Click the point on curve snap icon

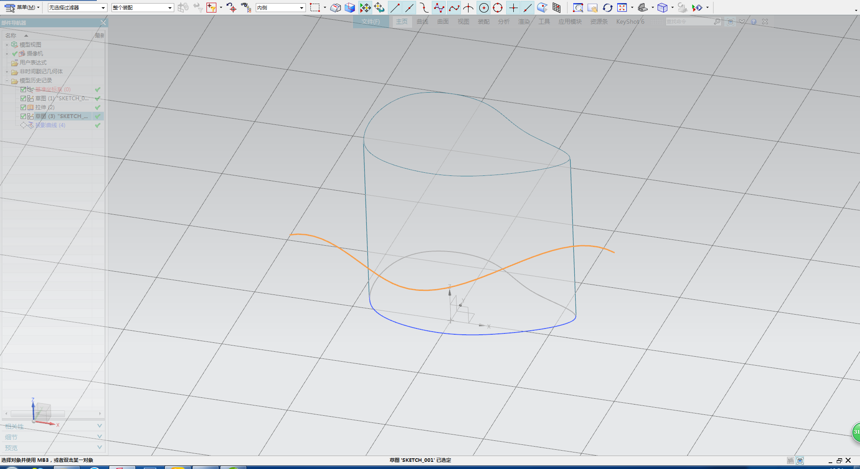coord(528,8)
